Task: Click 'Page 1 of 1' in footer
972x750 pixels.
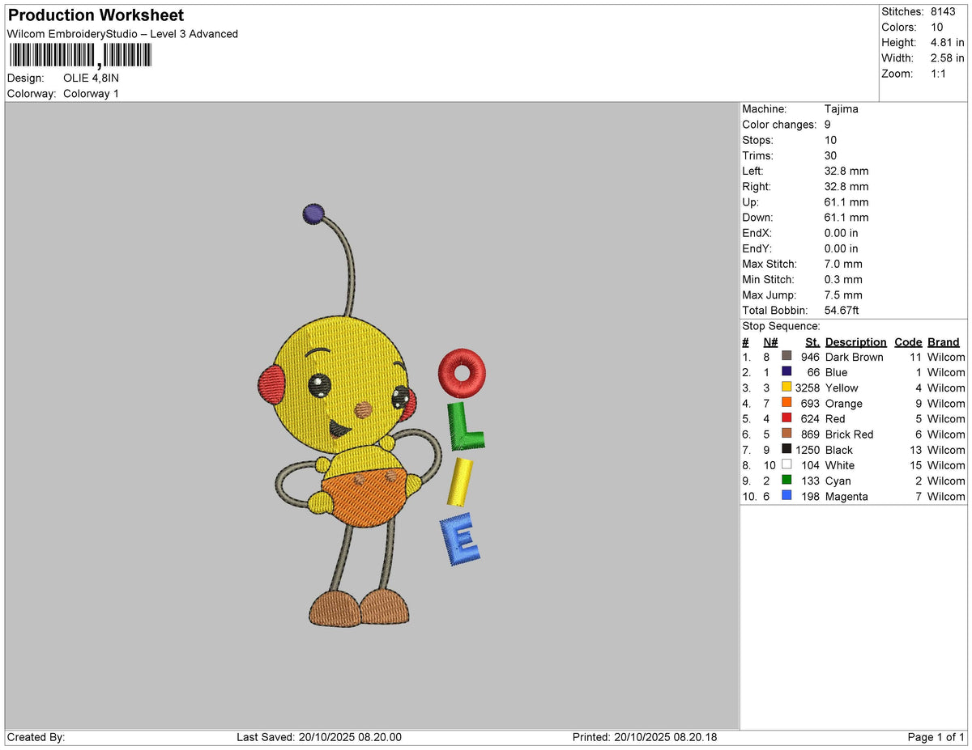Action: [x=936, y=737]
